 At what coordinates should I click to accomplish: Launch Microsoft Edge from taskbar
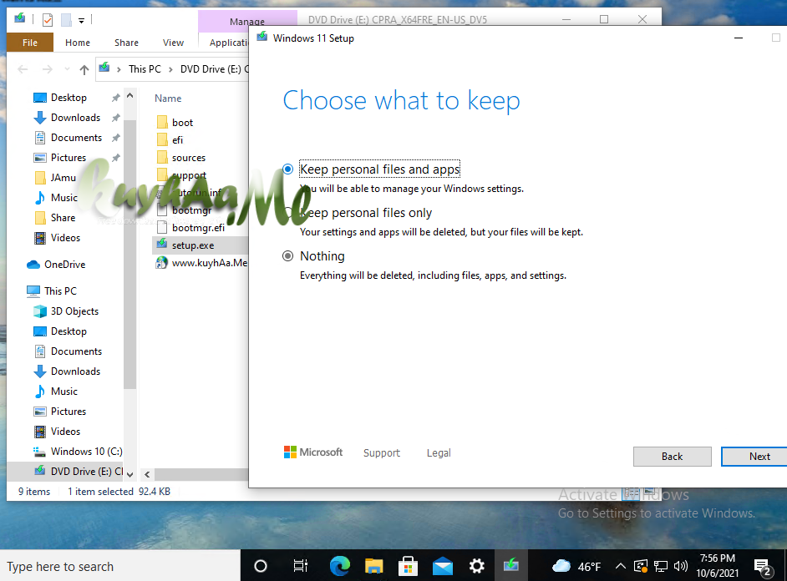click(340, 567)
